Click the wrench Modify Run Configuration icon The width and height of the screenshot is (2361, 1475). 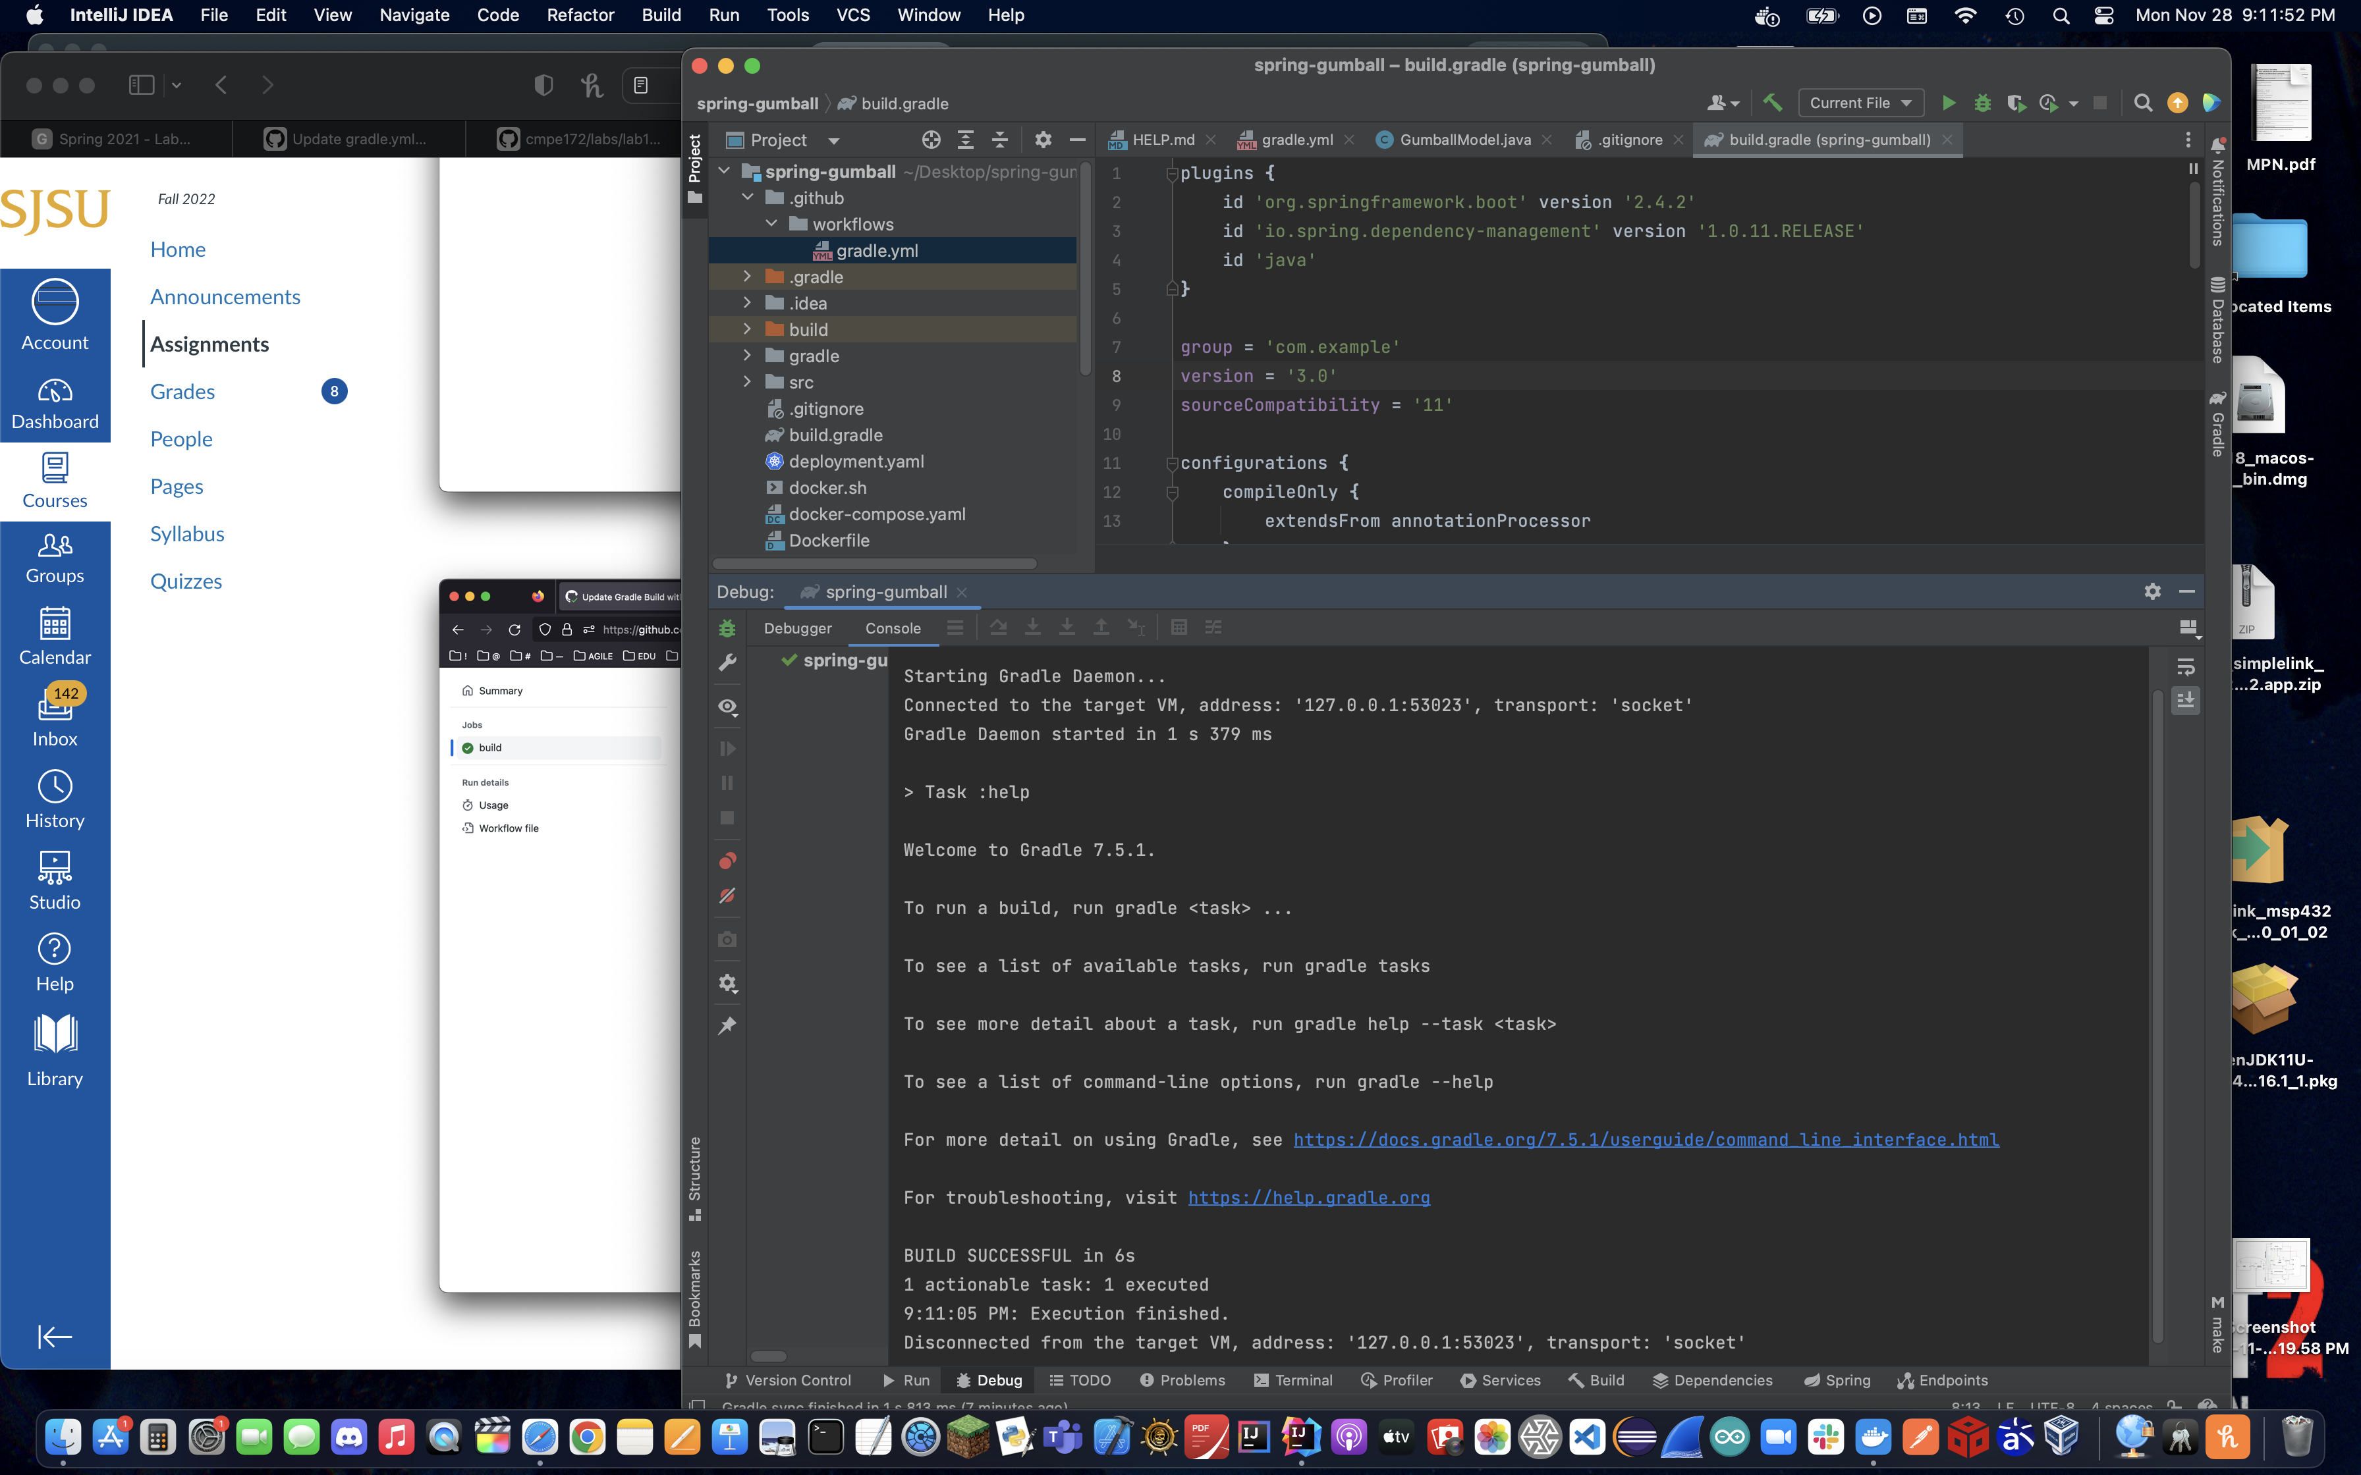[x=727, y=663]
